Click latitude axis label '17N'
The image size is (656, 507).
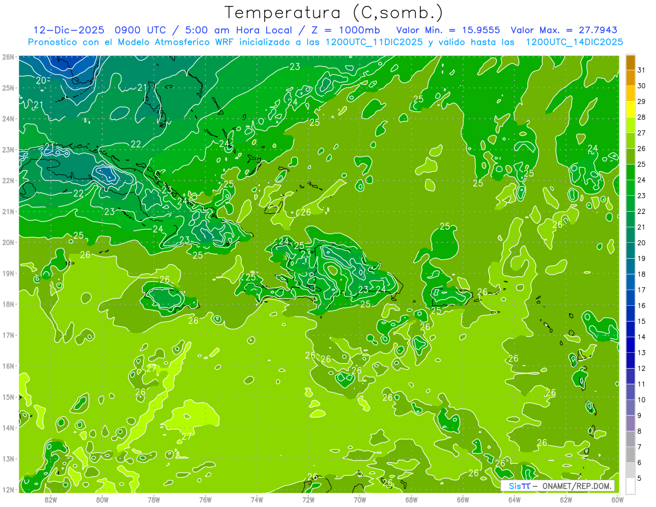(8, 335)
